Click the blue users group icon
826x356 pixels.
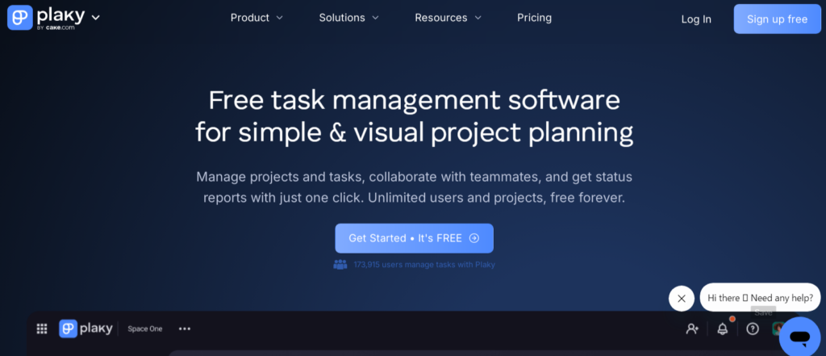tap(340, 265)
